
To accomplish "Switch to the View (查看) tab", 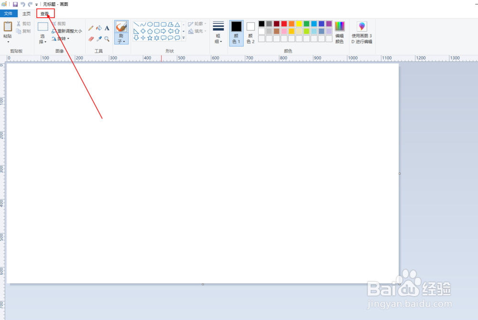I will click(45, 14).
